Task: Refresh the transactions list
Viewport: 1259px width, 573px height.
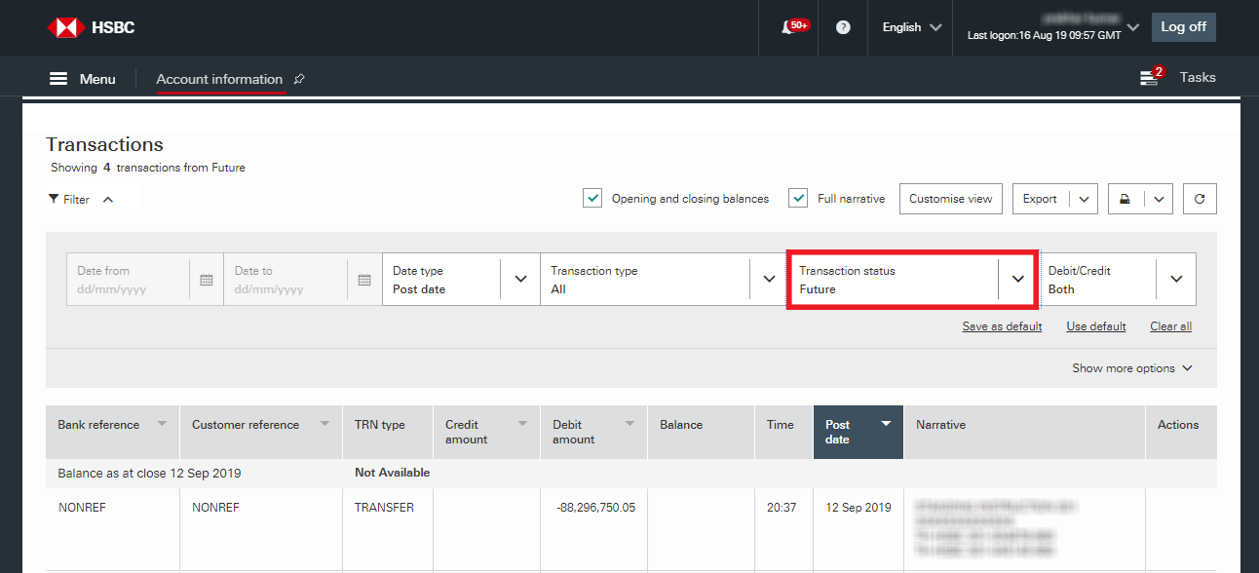Action: tap(1200, 199)
